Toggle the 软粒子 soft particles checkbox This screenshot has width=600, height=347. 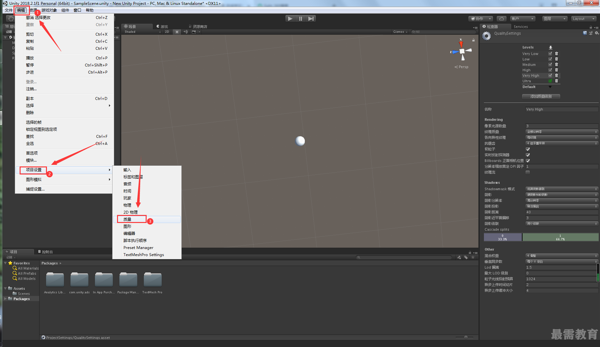coord(528,149)
